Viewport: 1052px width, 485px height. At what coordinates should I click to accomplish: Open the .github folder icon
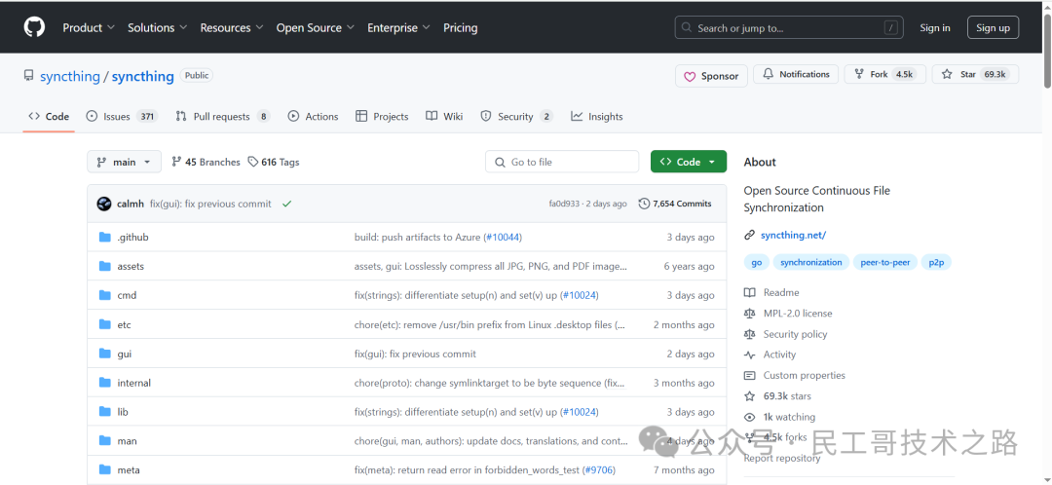click(104, 237)
